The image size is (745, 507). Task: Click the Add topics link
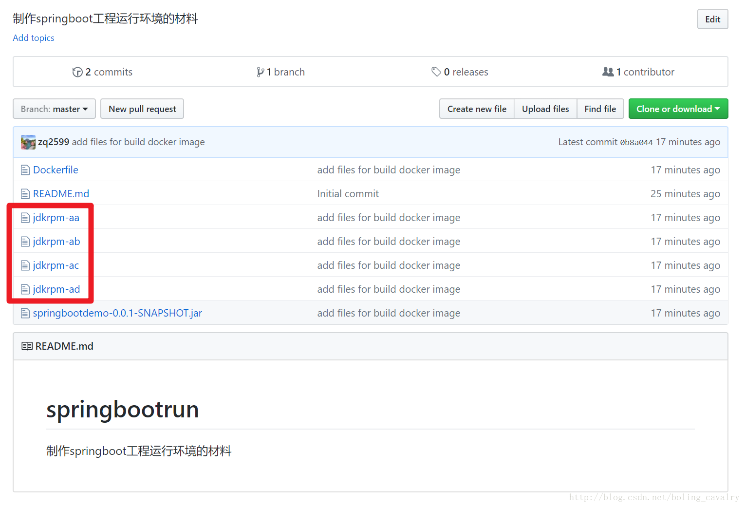34,38
